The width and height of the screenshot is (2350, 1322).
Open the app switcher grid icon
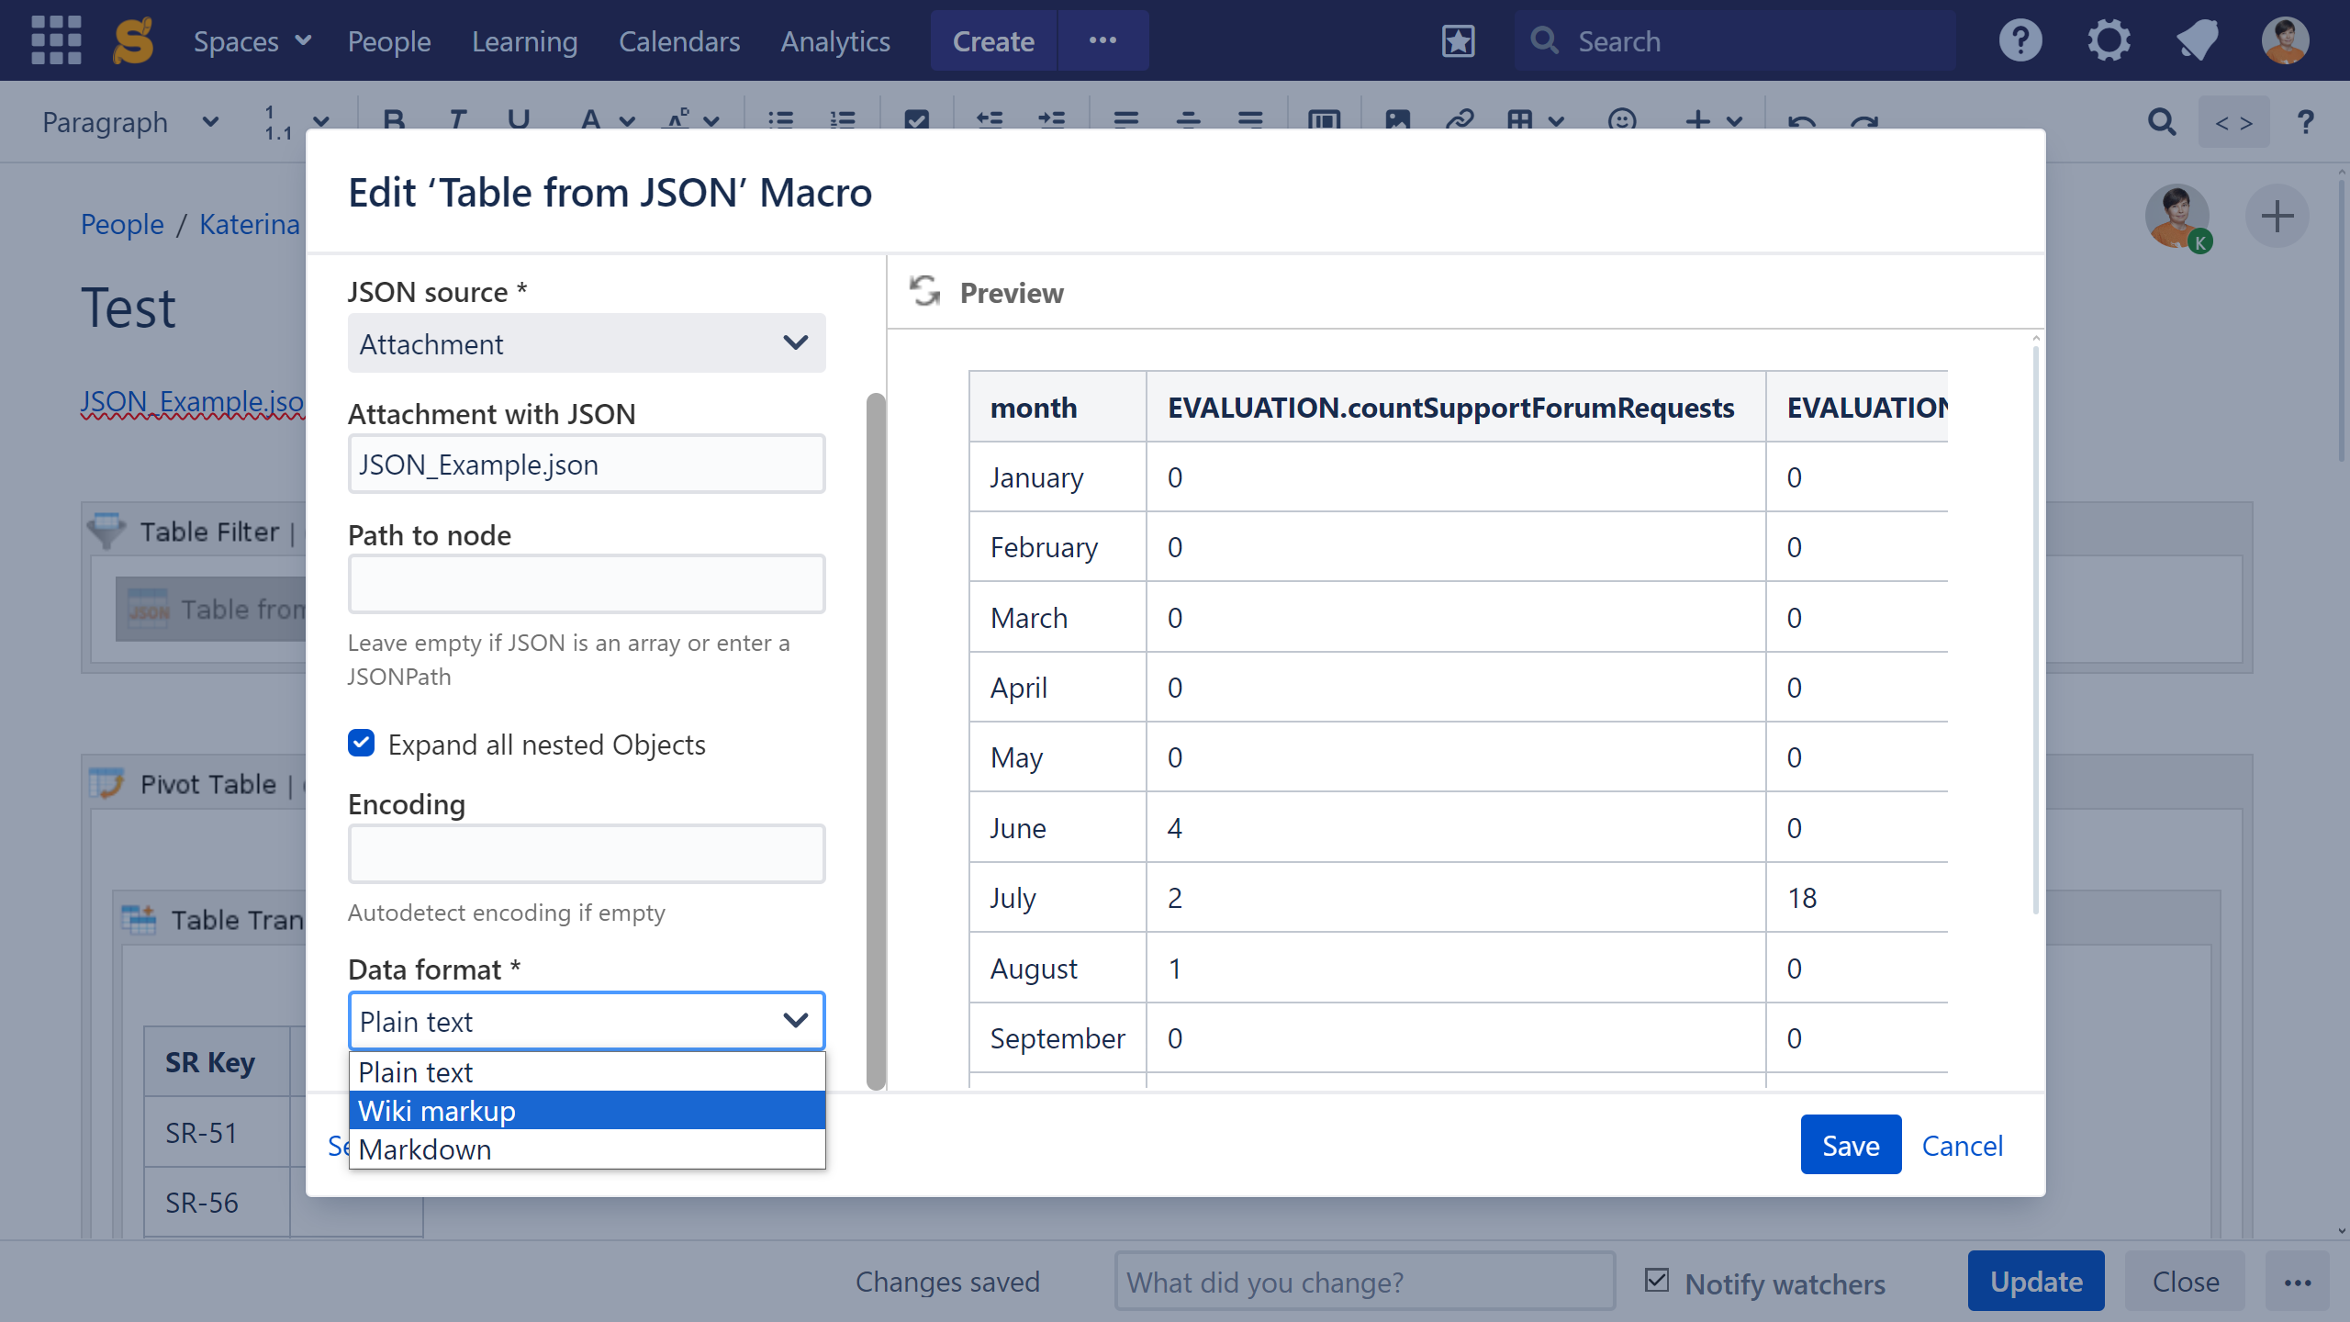[x=56, y=40]
